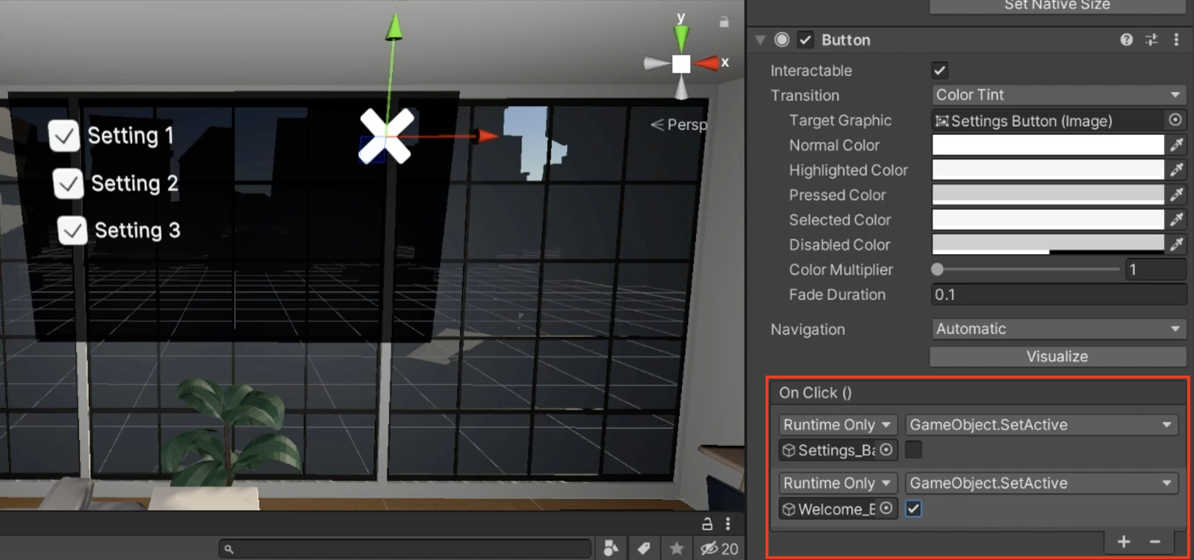This screenshot has width=1194, height=560.
Task: Disable the Button component enable checkbox
Action: click(805, 40)
